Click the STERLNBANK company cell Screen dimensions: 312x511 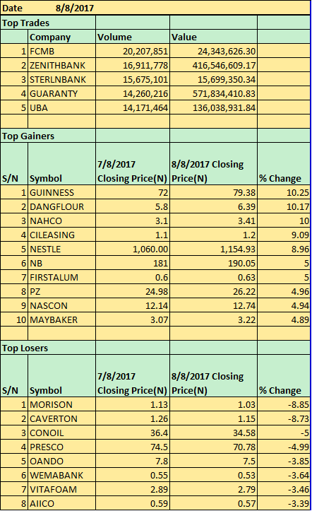[62, 80]
